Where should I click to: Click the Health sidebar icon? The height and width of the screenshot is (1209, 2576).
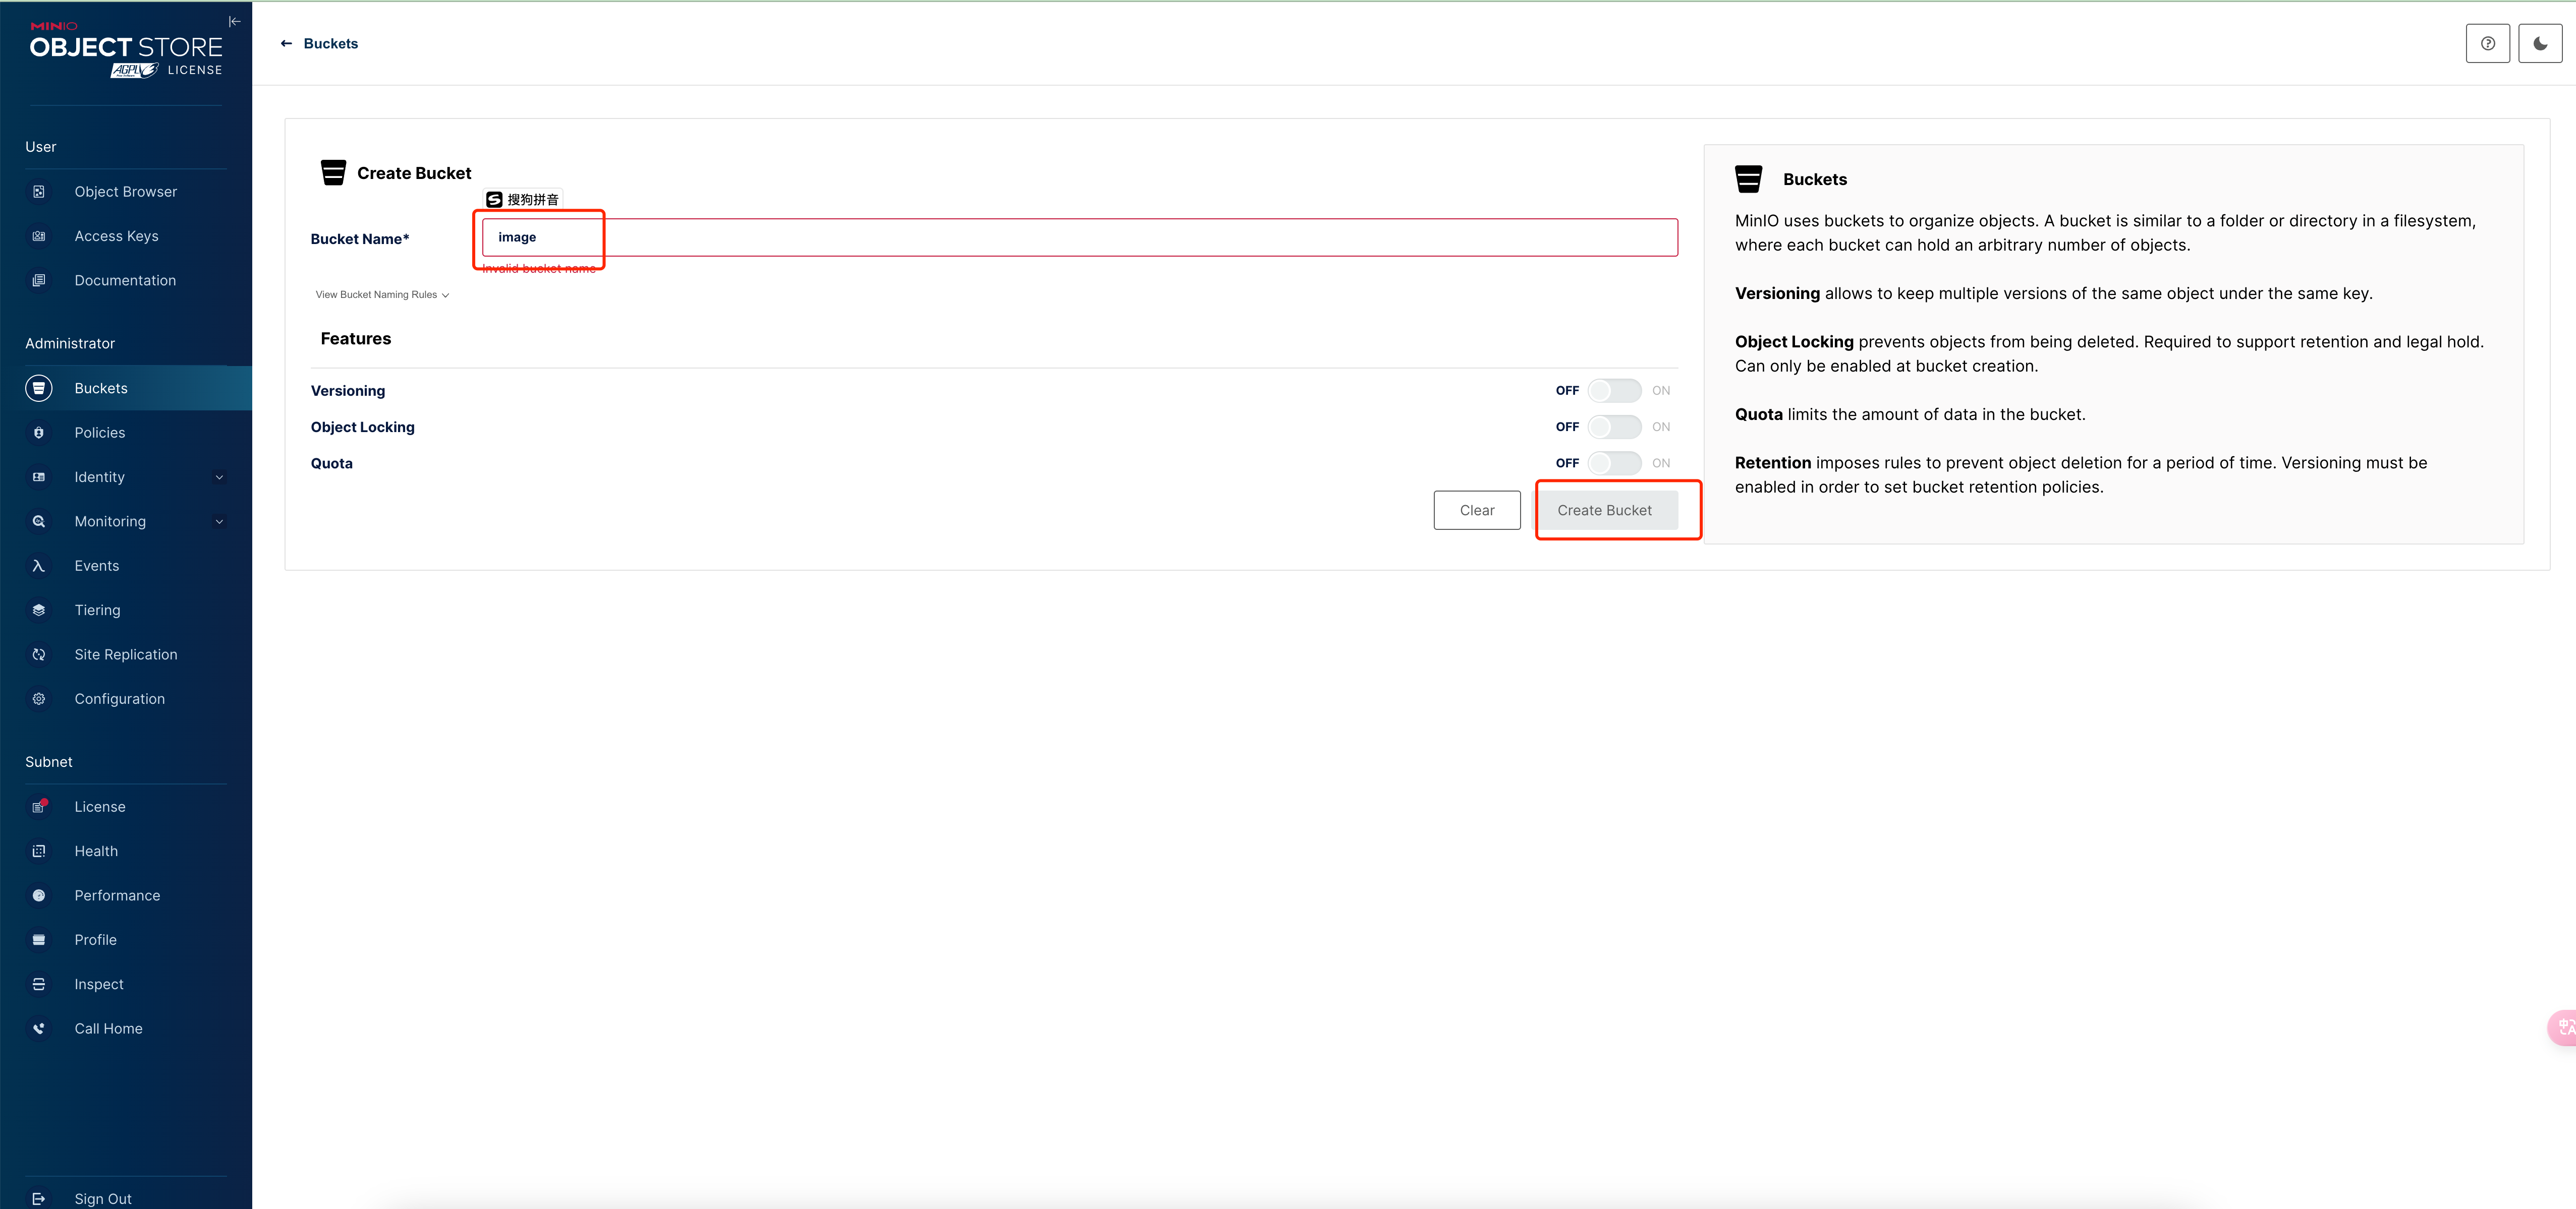click(39, 852)
